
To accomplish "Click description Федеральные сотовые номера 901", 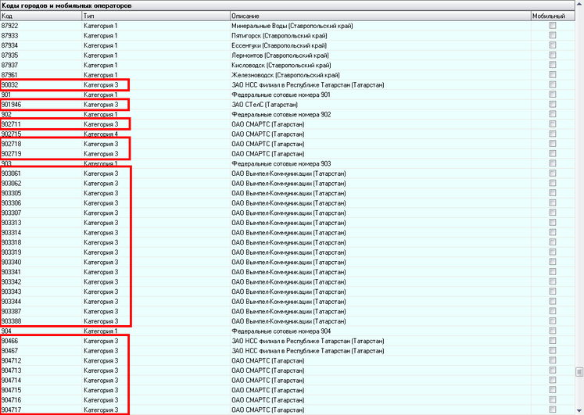I will [x=281, y=95].
